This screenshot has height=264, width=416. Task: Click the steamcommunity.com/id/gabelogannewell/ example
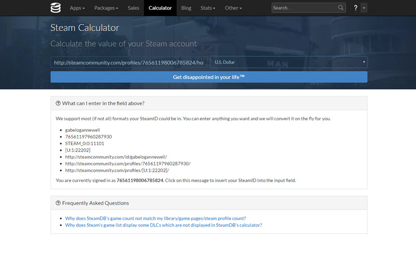116,157
